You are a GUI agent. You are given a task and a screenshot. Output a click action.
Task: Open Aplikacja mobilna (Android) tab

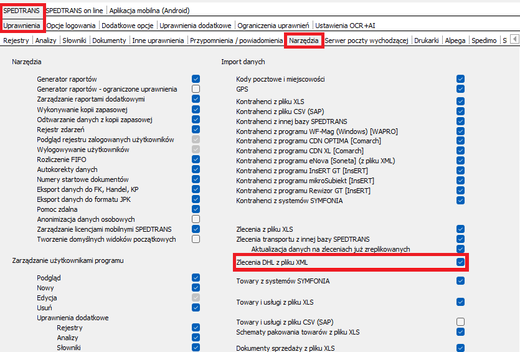[x=149, y=11]
